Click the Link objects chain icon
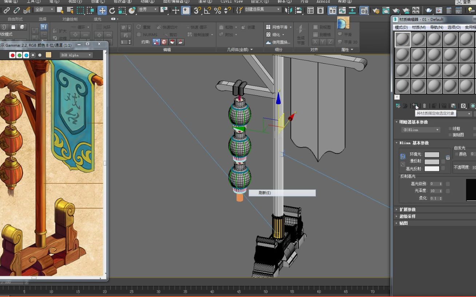This screenshot has width=476, height=297. (7, 11)
